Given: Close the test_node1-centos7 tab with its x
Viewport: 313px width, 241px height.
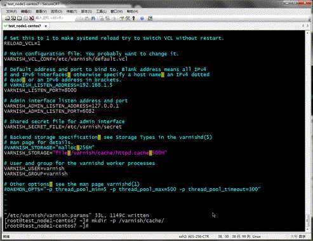Looking at the screenshot, I should [46, 26].
